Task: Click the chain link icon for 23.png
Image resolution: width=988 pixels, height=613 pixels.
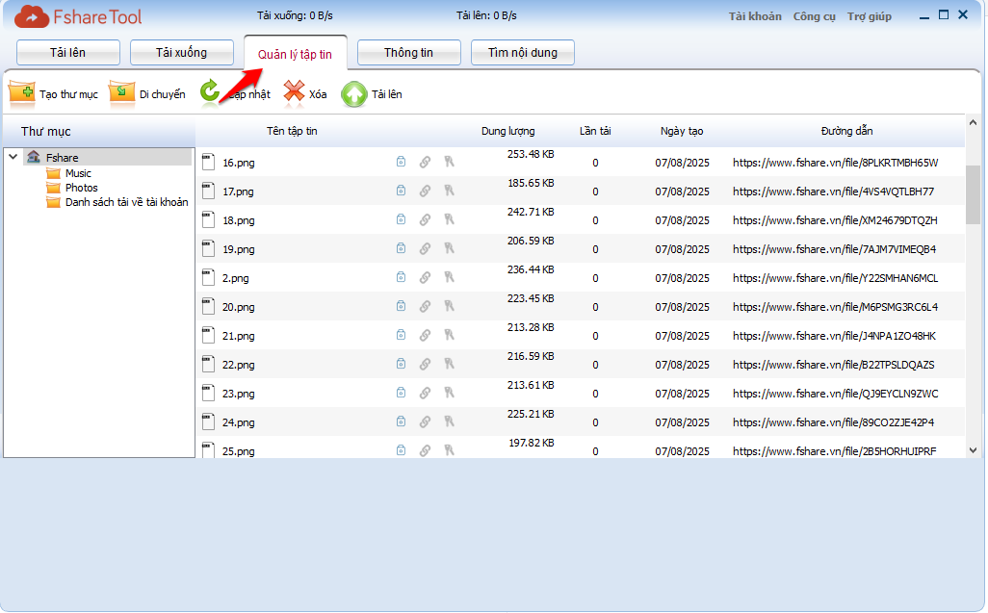Action: (x=426, y=394)
